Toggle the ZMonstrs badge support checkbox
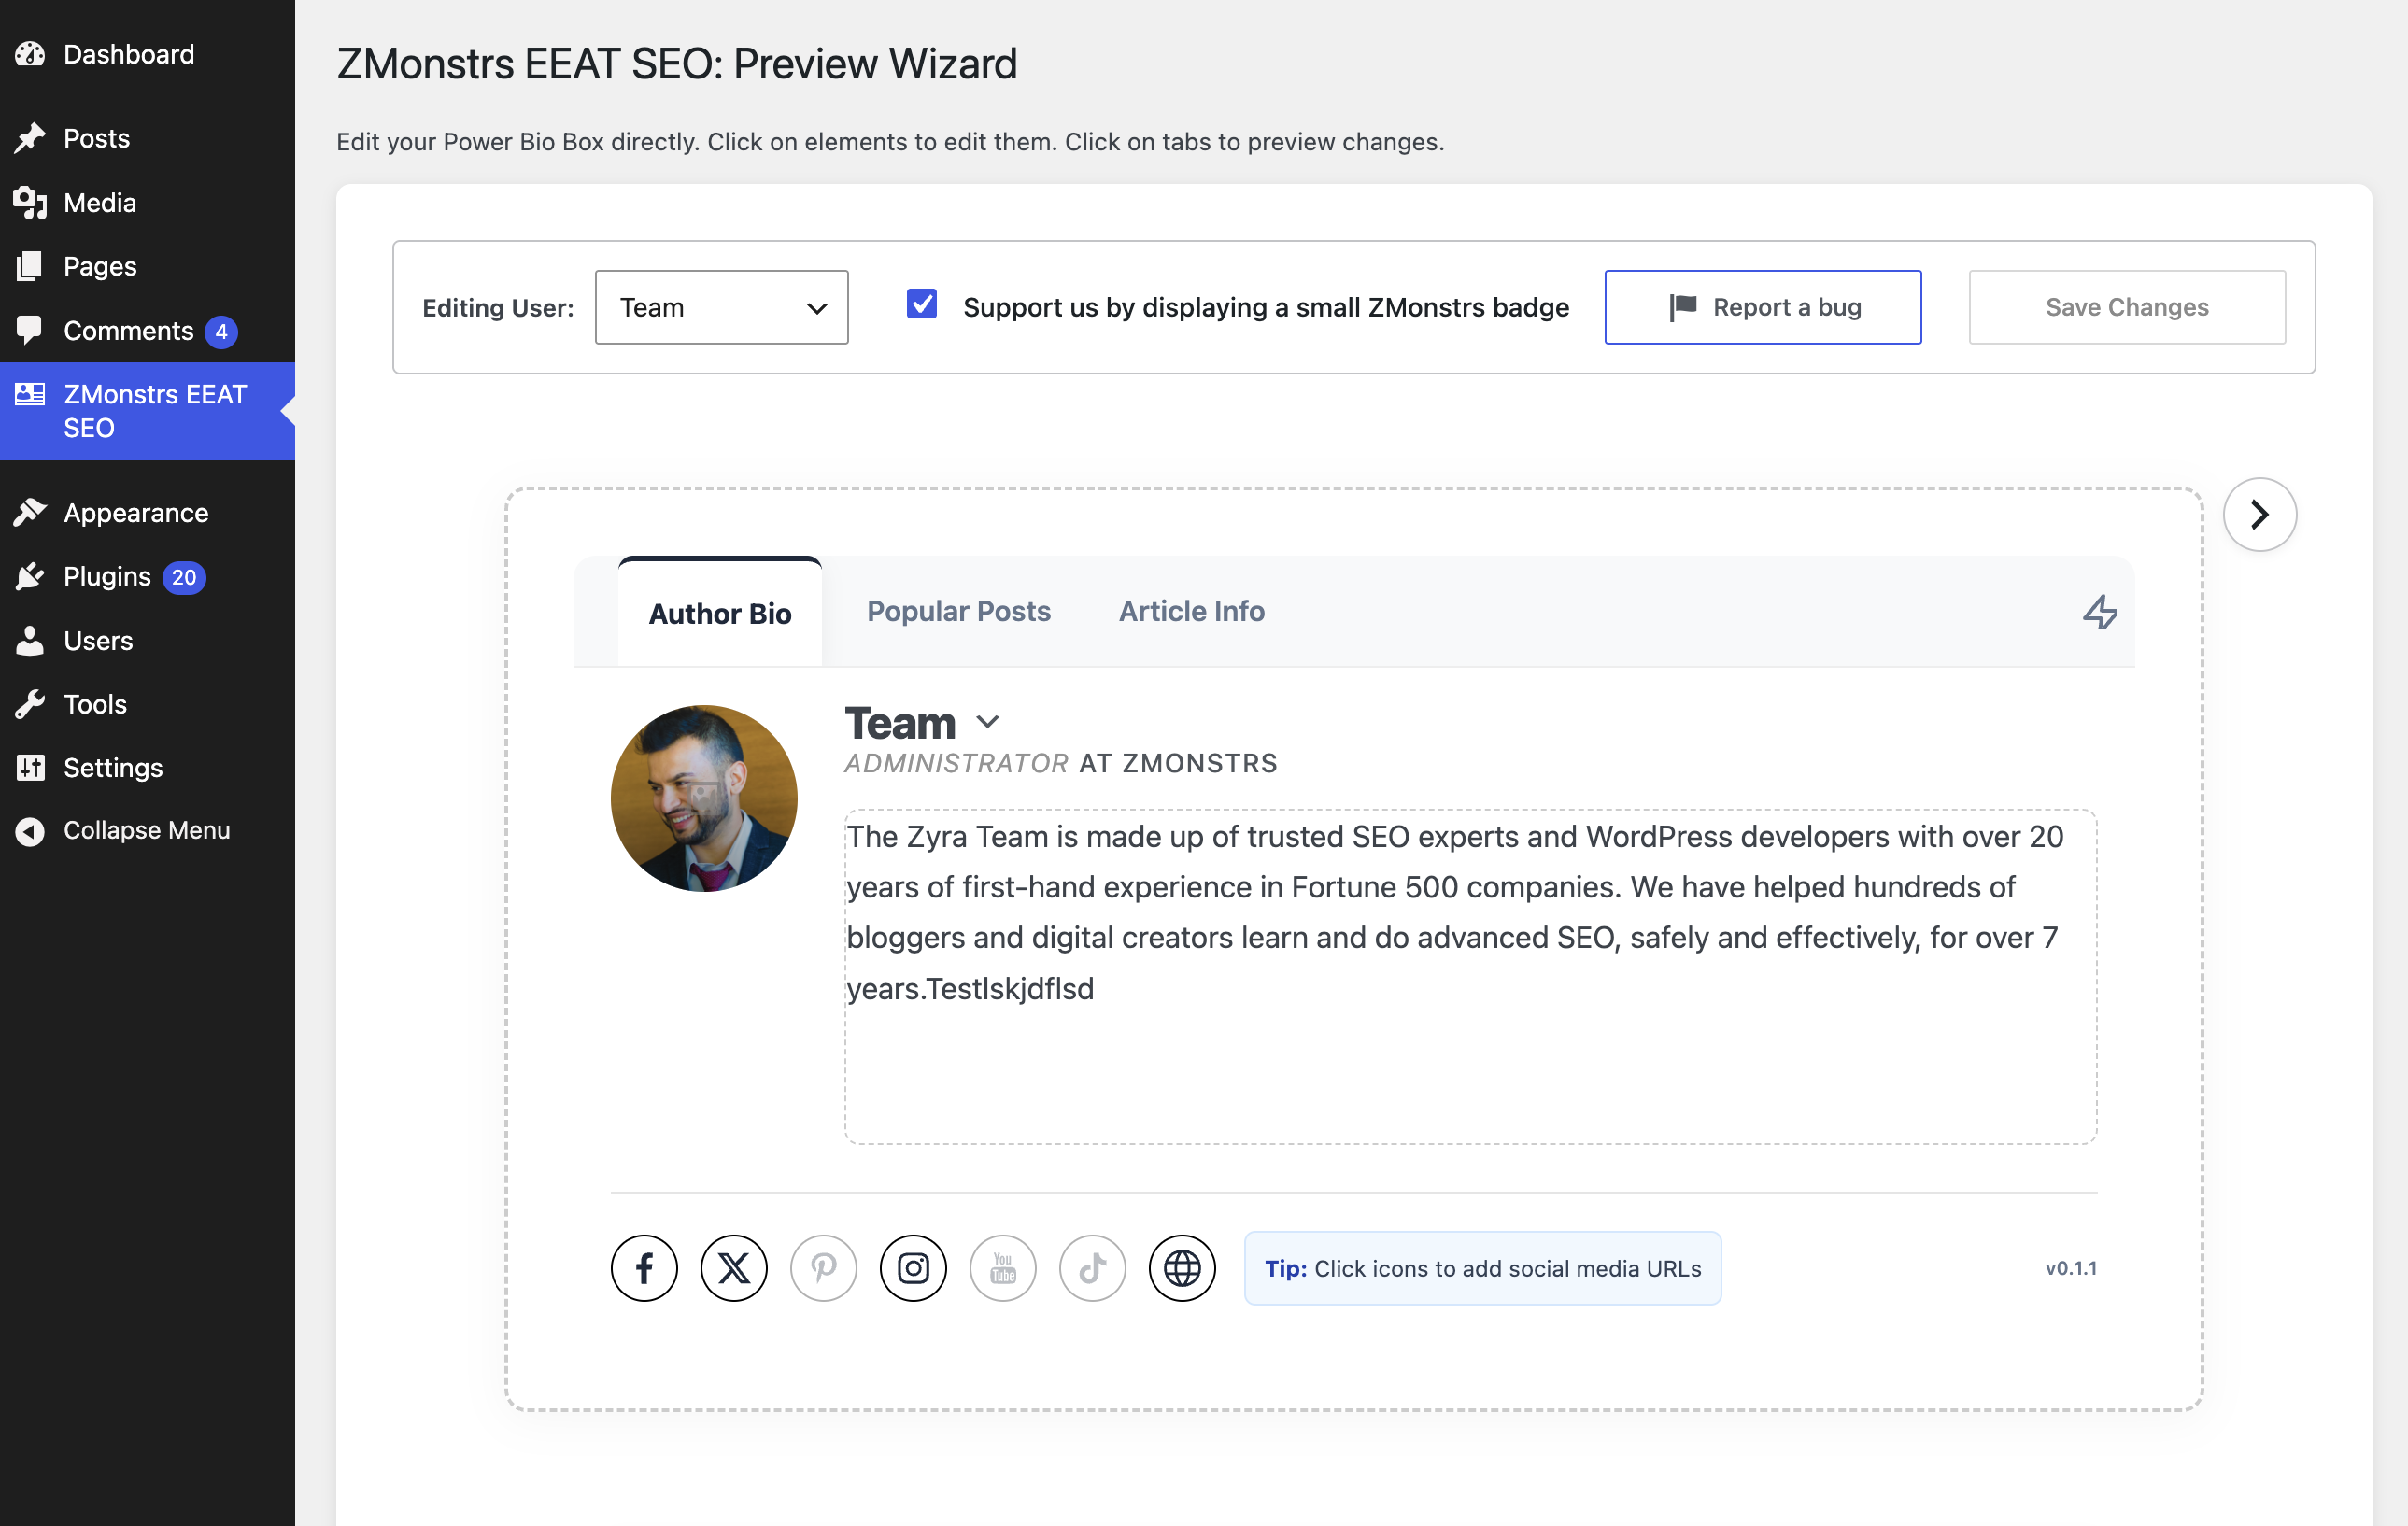 (922, 304)
